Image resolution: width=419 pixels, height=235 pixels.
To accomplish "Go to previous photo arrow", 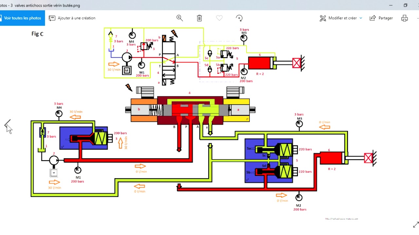I will tap(8, 124).
